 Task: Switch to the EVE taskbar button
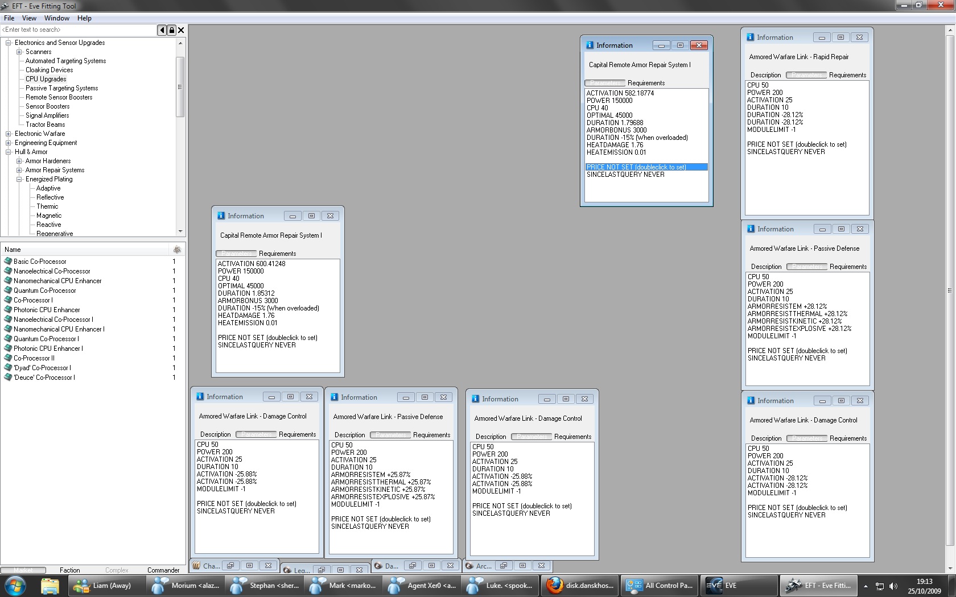click(x=739, y=586)
